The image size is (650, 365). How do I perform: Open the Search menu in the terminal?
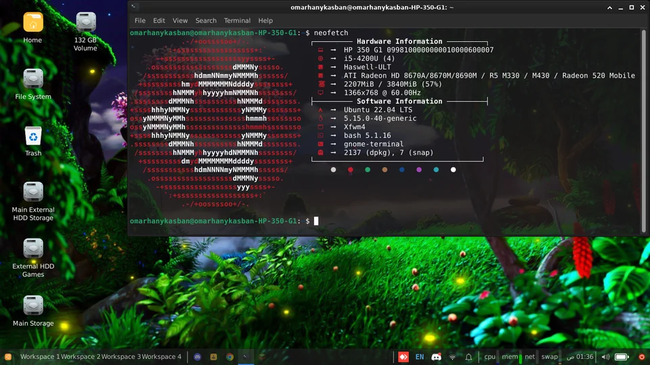point(206,20)
